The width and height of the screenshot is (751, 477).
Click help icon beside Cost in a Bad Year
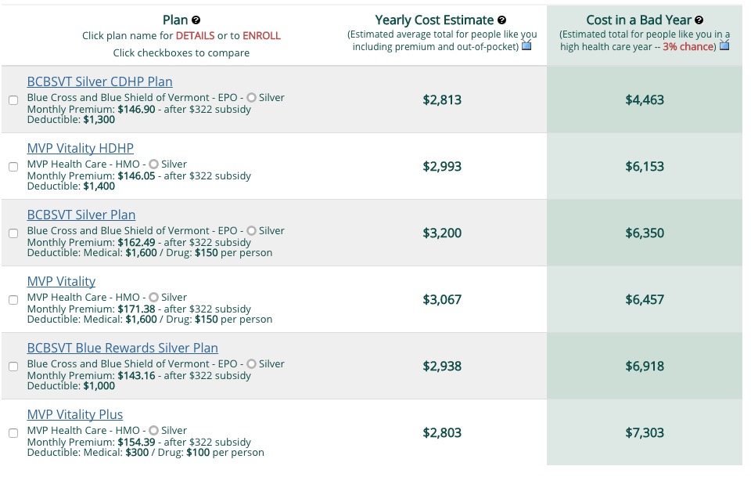click(699, 20)
